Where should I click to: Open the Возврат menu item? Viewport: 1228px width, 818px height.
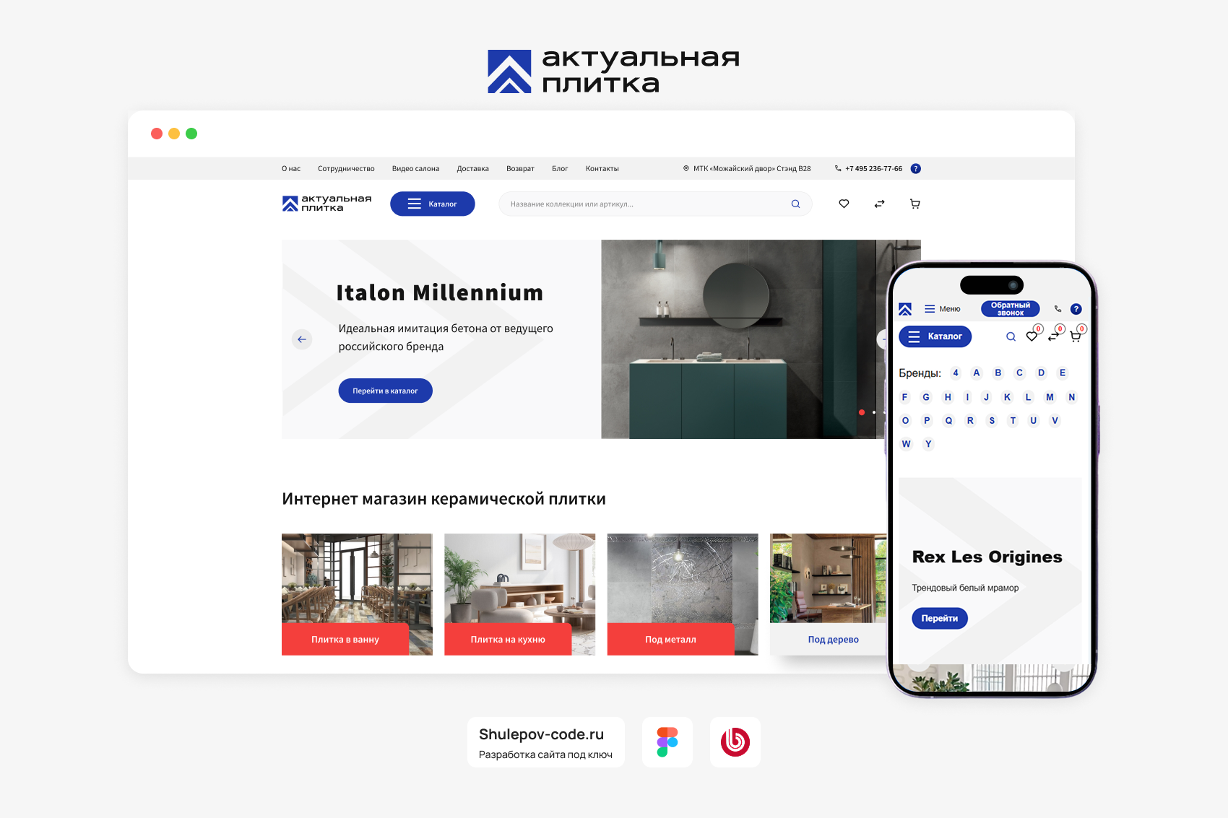point(520,169)
